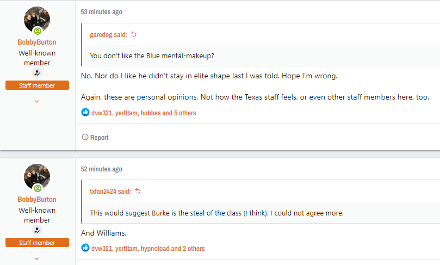
Task: Click the jump-to-post arrow beside txfan2424's quote
Action: 138,191
